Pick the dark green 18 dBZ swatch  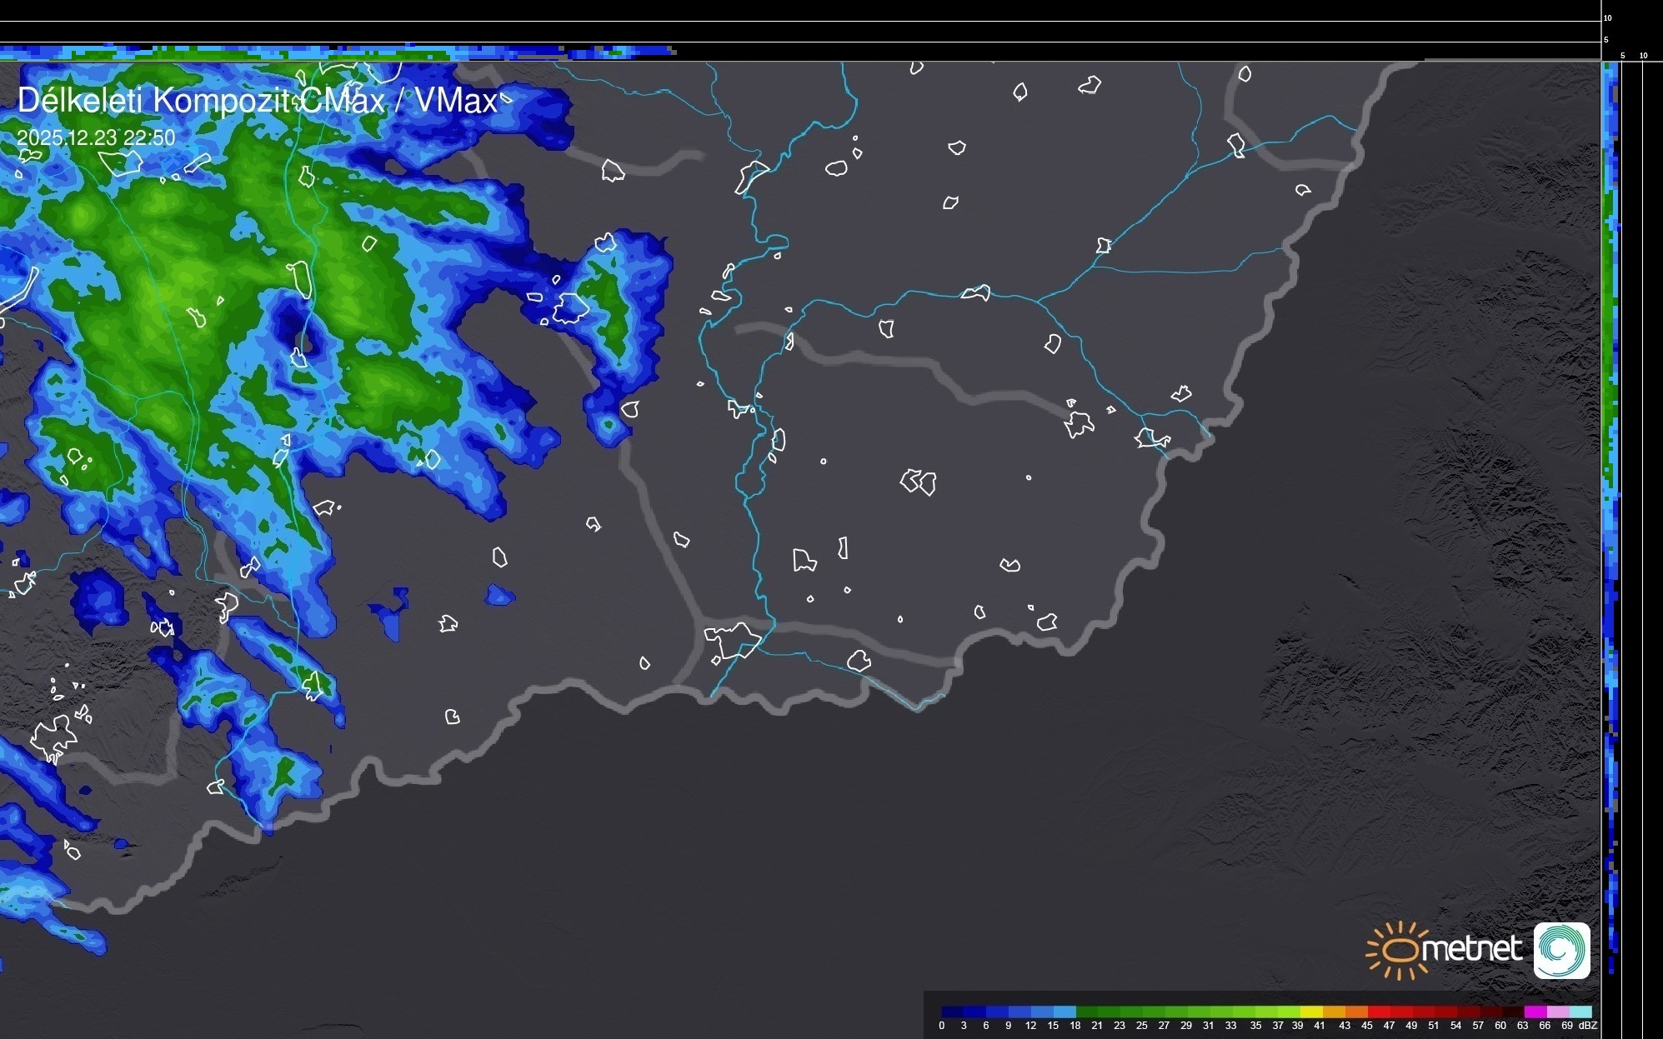coord(1087,1012)
